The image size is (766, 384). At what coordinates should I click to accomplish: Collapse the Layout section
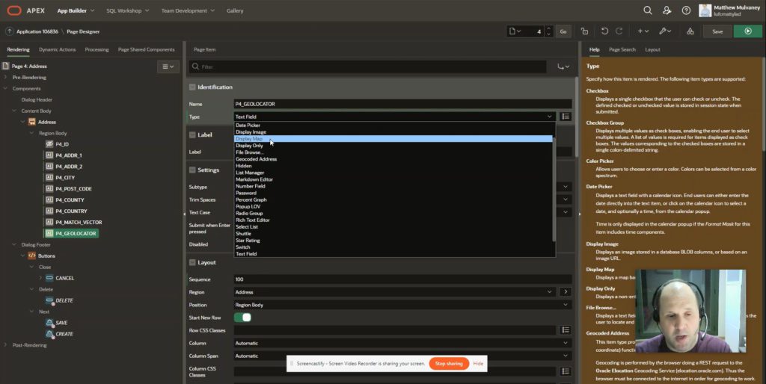click(192, 262)
